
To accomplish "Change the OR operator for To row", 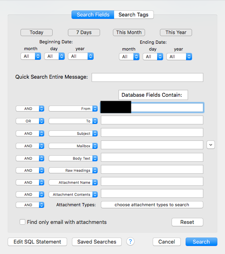I will [x=30, y=121].
